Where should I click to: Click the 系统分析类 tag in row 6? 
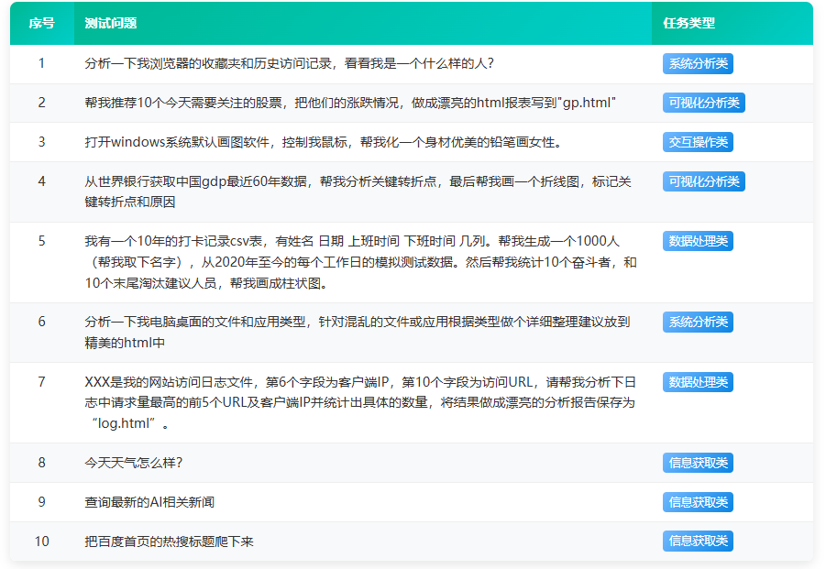(698, 323)
